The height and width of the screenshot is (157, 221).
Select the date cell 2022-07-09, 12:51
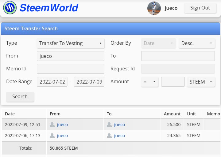tap(23, 125)
